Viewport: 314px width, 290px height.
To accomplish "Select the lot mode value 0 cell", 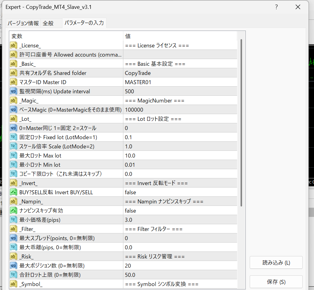I will tap(180, 128).
